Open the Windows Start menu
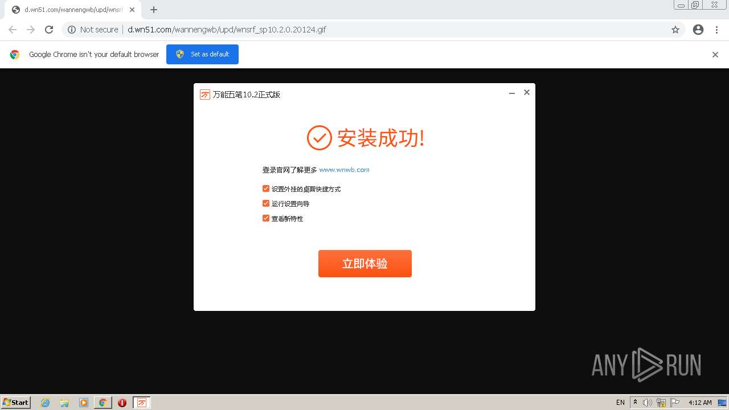This screenshot has height=410, width=729. 16,402
